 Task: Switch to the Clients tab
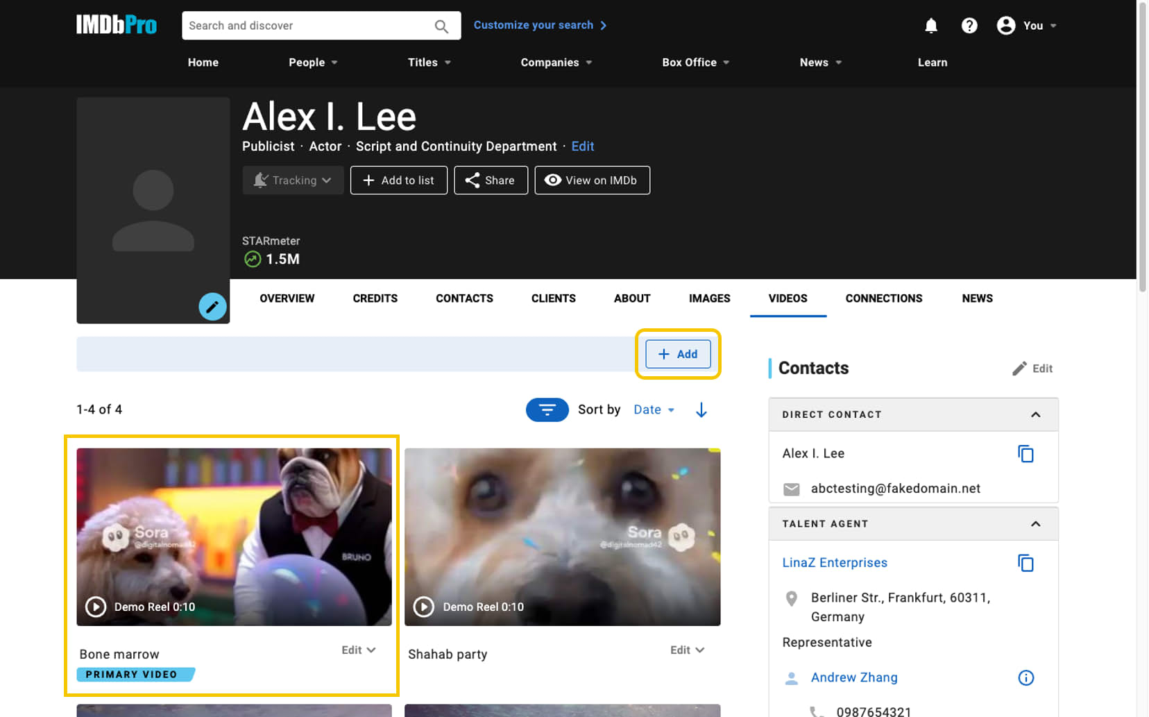click(x=554, y=298)
